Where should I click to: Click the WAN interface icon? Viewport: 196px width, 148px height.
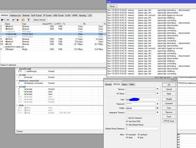(x=7, y=39)
